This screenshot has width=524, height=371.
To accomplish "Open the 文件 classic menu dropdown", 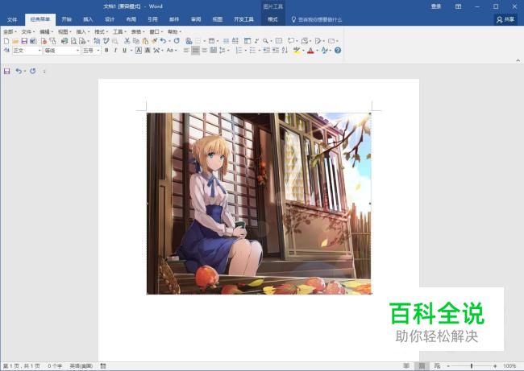I will click(28, 31).
